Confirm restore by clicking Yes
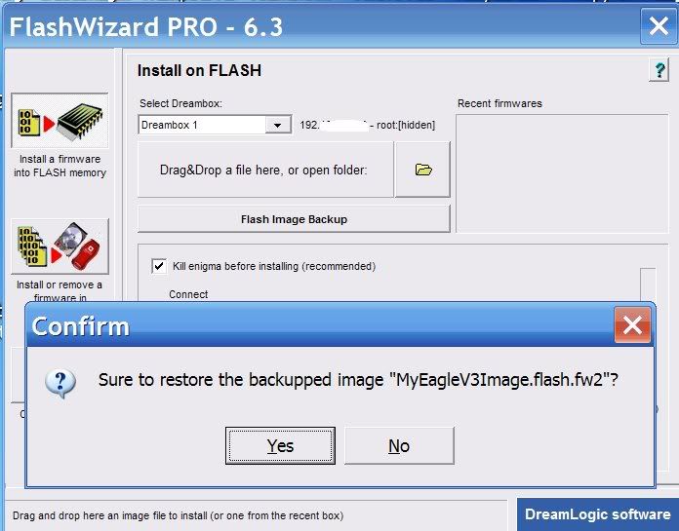The width and height of the screenshot is (679, 531). point(280,446)
